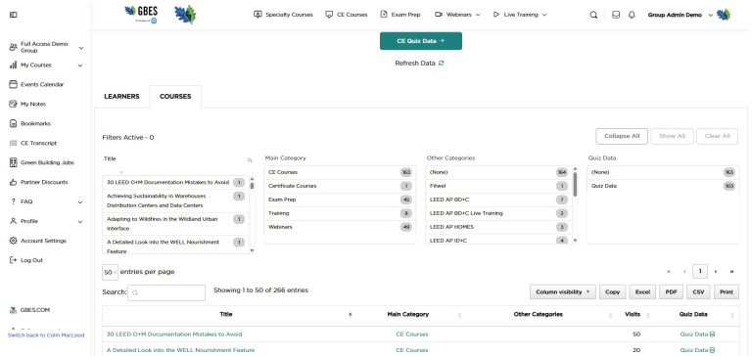The height and width of the screenshot is (356, 752).
Task: Click the Copy button
Action: click(612, 291)
